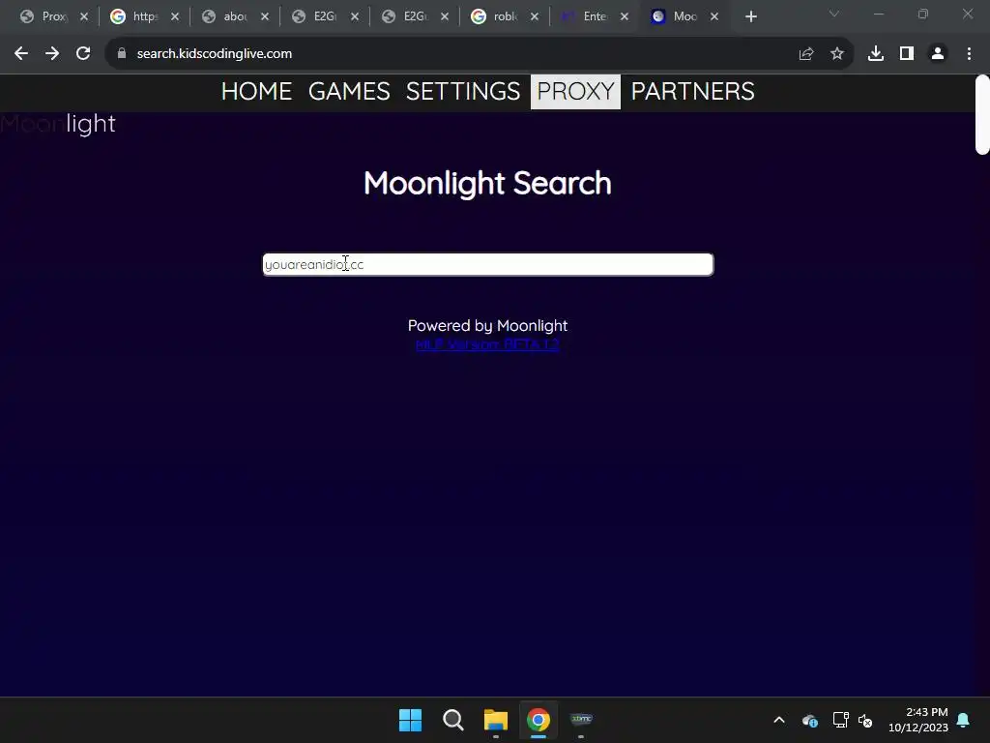Open the notifications bell icon
The width and height of the screenshot is (990, 743).
pyautogui.click(x=964, y=720)
